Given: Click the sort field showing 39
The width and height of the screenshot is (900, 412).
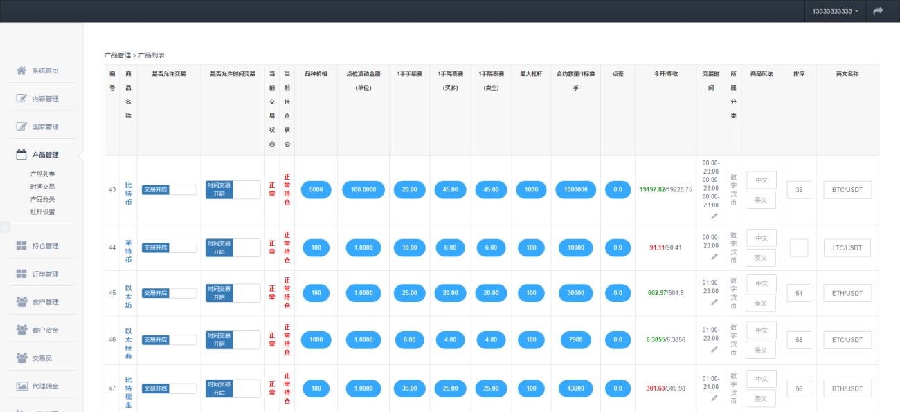Looking at the screenshot, I should [x=799, y=190].
